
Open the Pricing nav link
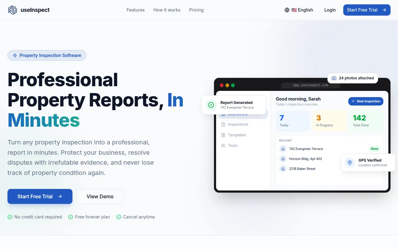(196, 10)
